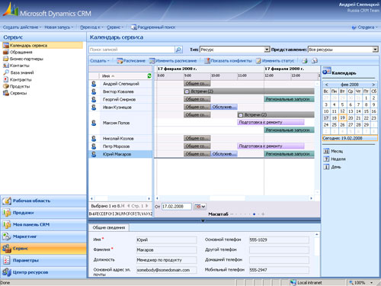Screen dimensions: 381x286
Task: Click plus on Масштаб zoom slider
Action: (263, 214)
